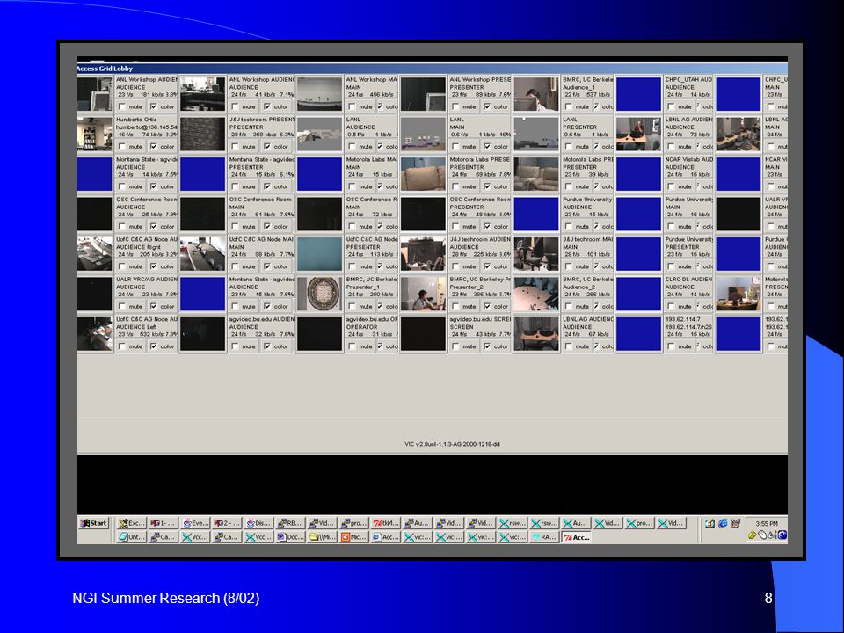Open the LBNL-AG AUDIENCE 72 kb/s thumbnail
844x633 pixels.
[x=638, y=134]
